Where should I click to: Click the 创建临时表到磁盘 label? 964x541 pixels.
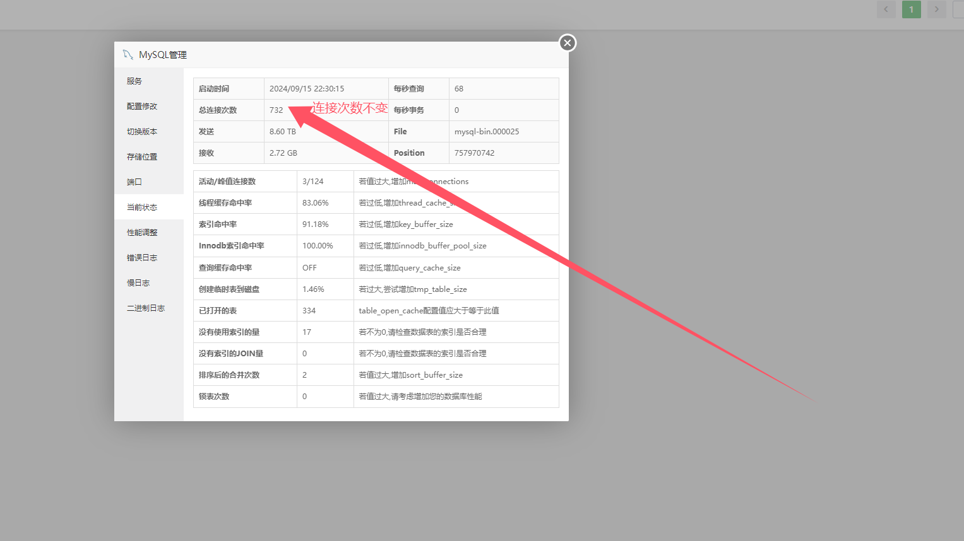point(229,289)
